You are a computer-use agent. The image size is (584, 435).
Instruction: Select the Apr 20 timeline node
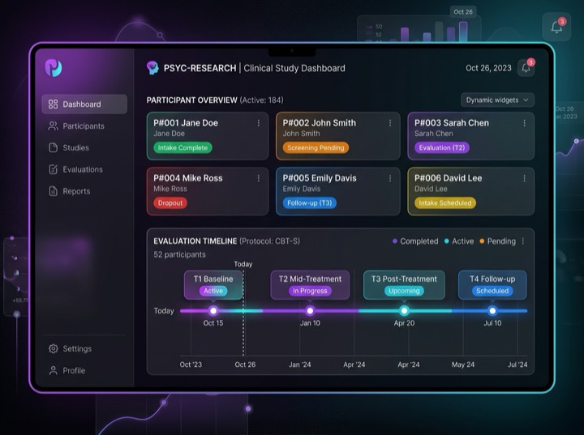pos(404,310)
